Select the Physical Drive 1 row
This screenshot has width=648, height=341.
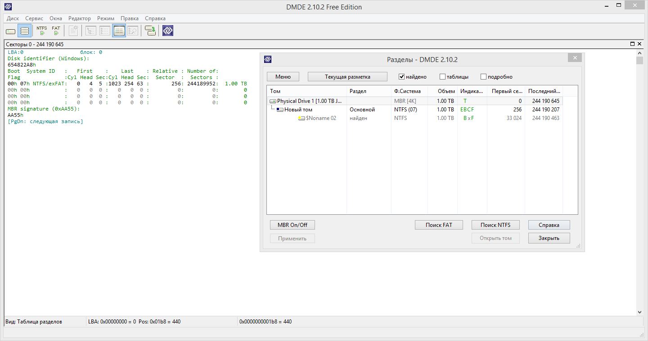(x=415, y=101)
